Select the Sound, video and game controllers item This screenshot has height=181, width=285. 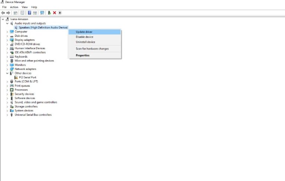[36, 102]
